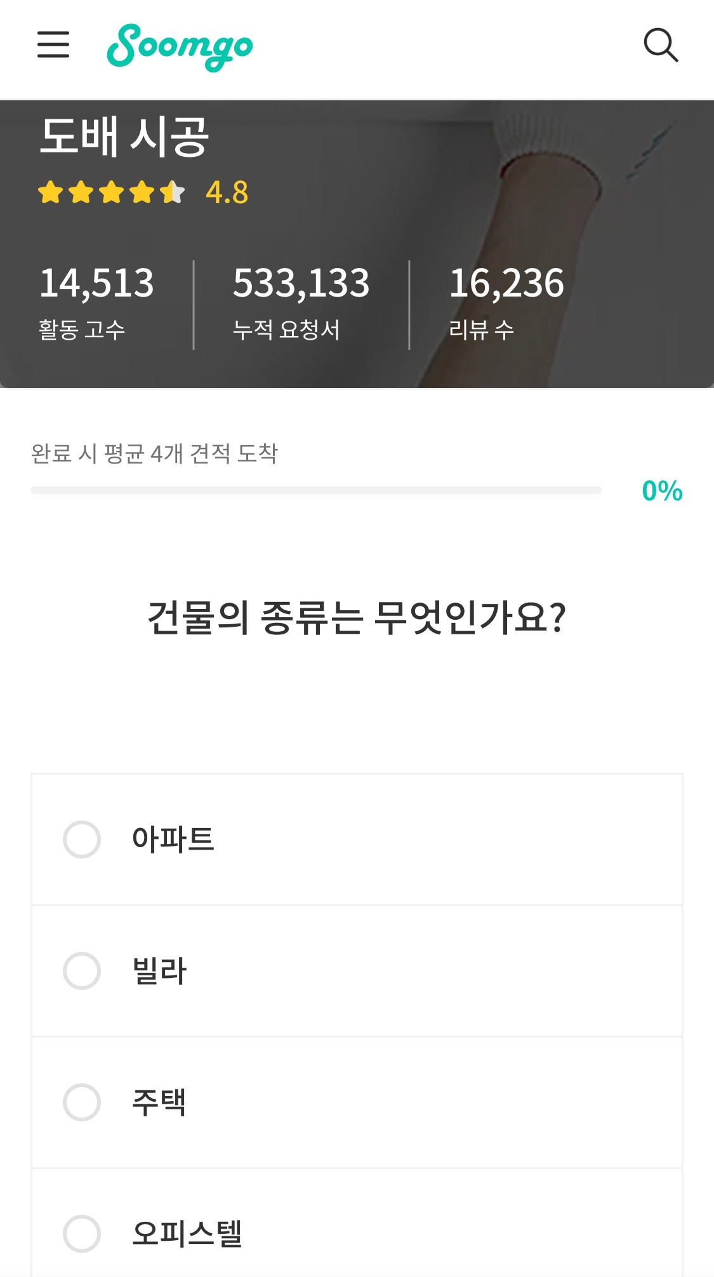Open the hamburger menu

pos(53,44)
